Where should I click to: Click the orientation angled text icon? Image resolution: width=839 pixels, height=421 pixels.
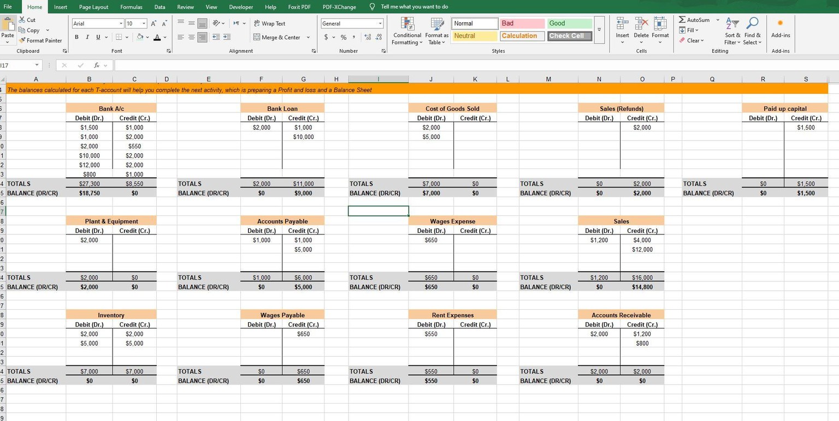click(x=216, y=23)
